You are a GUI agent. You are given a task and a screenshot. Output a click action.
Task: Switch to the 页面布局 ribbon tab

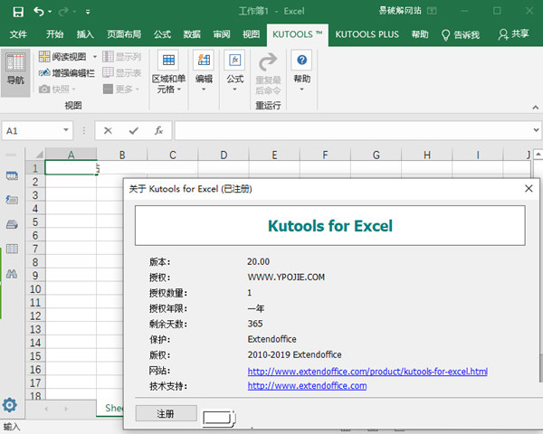(124, 34)
